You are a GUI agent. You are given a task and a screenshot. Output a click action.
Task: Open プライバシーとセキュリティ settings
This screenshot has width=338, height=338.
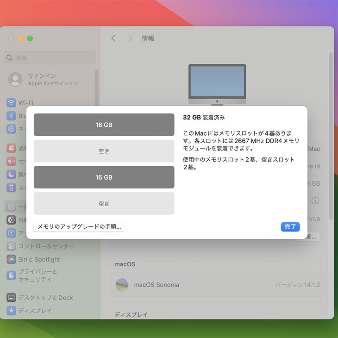point(37,275)
